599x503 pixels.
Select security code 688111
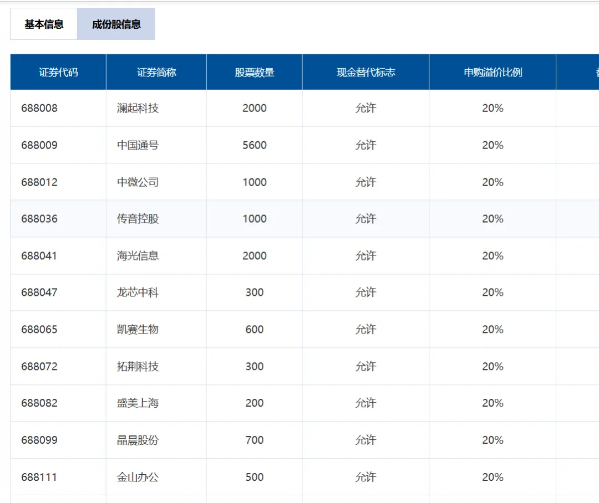pyautogui.click(x=39, y=477)
